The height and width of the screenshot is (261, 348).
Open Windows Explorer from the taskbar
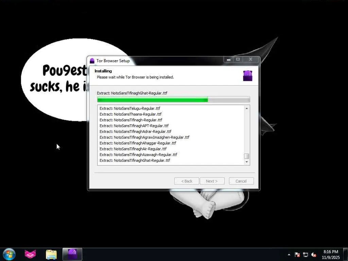click(51, 255)
